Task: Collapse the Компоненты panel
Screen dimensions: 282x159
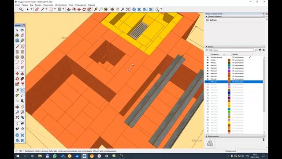Action: coord(206,136)
